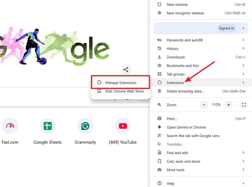
Task: Expand Help submenu arrow
Action: [243, 183]
